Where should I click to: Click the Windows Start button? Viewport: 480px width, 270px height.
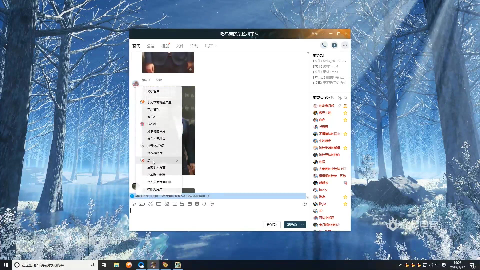coord(6,265)
